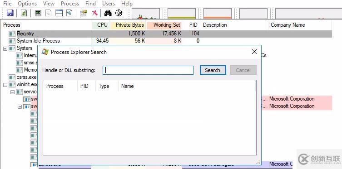Click the Name column header in search results

(187, 86)
